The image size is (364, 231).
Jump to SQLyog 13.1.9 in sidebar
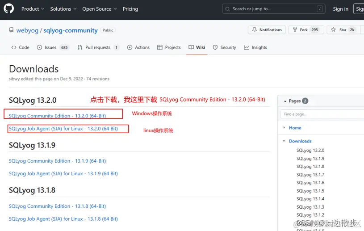(x=310, y=159)
